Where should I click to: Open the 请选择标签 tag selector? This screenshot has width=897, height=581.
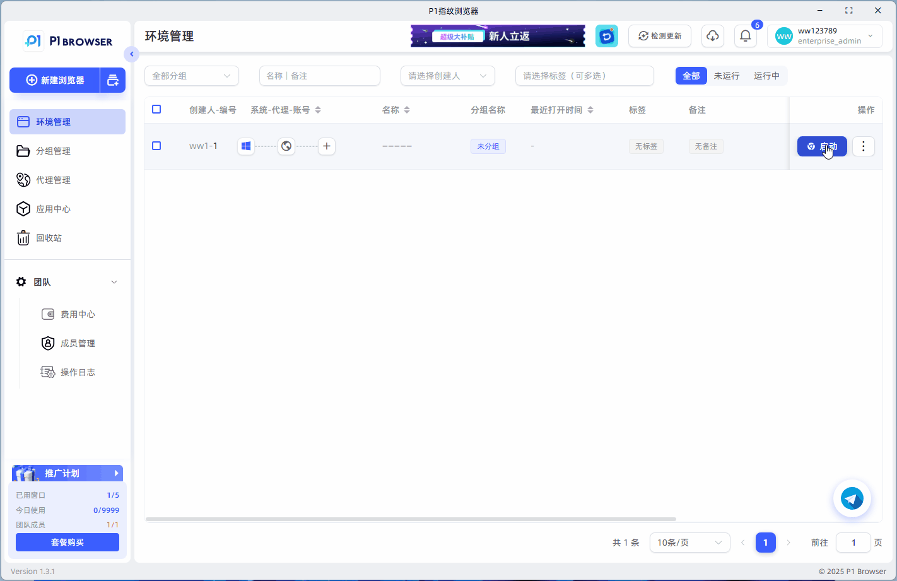coord(584,76)
